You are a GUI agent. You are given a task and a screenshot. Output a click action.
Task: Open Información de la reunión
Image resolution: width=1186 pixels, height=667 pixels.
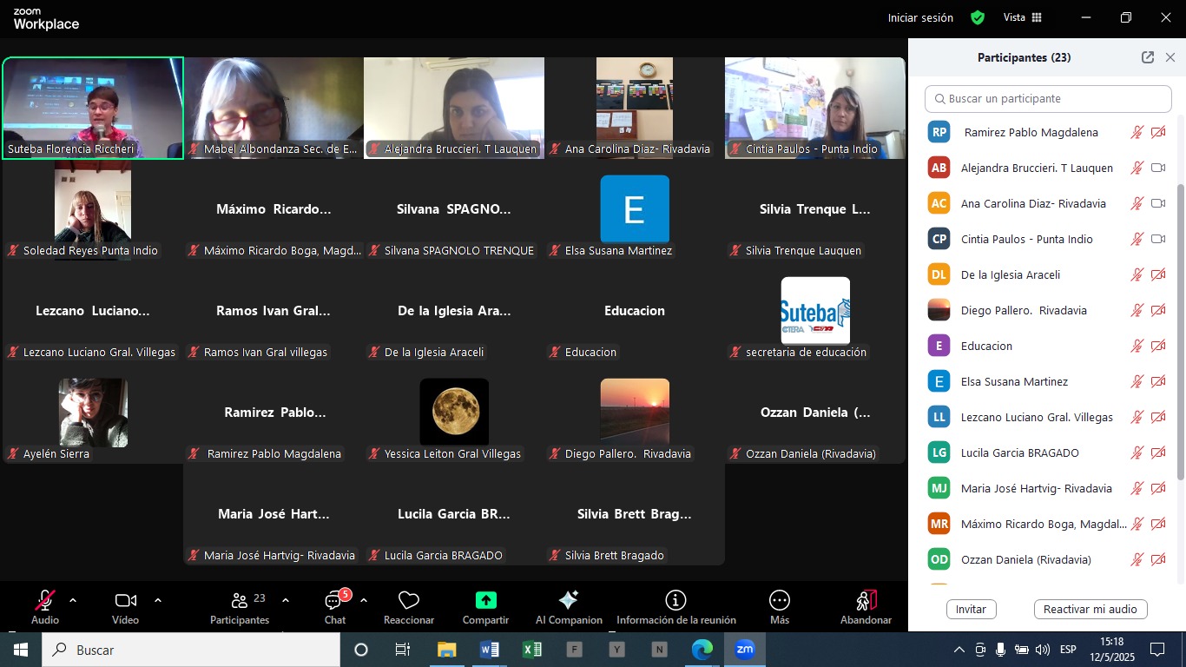click(675, 606)
